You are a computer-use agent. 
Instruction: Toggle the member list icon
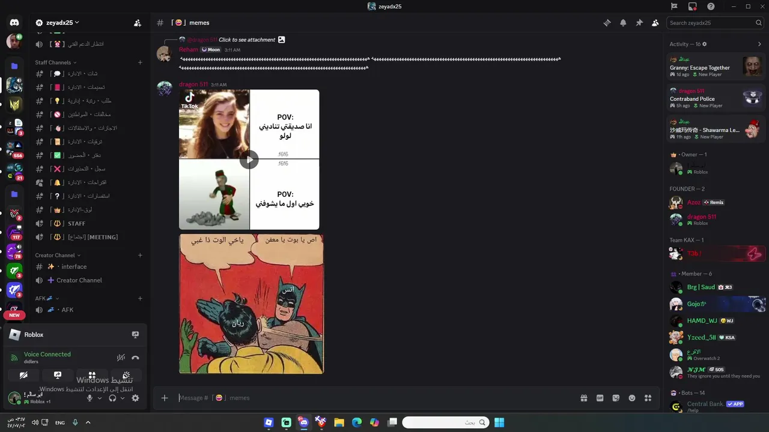[655, 23]
